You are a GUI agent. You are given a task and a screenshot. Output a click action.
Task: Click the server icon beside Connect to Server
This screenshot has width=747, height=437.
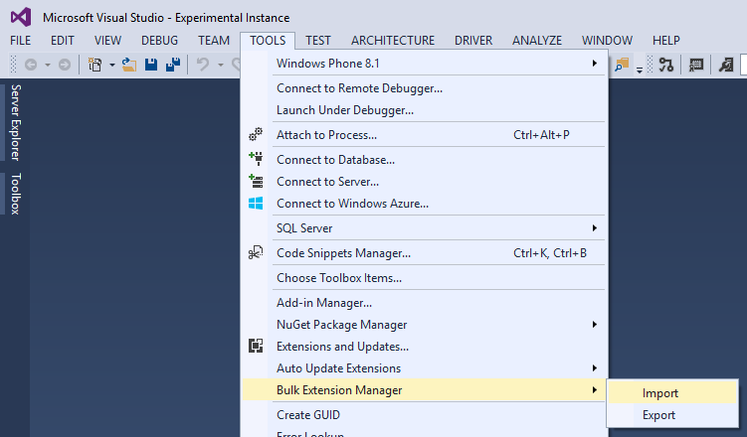pyautogui.click(x=256, y=181)
